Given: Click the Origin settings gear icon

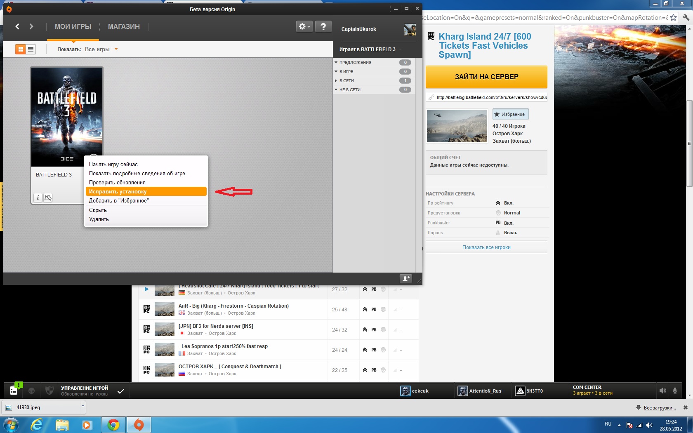Looking at the screenshot, I should [304, 27].
